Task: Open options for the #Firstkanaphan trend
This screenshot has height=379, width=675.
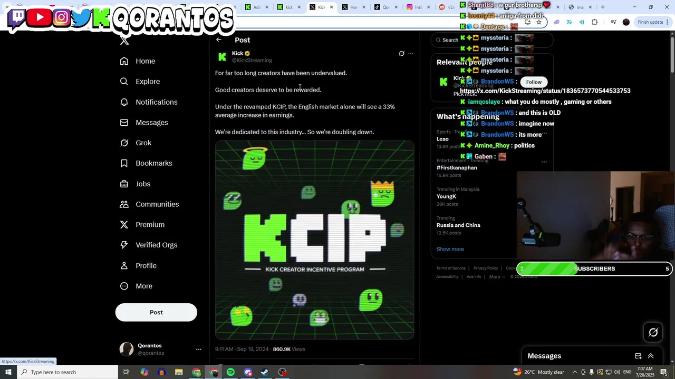Action: (x=544, y=162)
